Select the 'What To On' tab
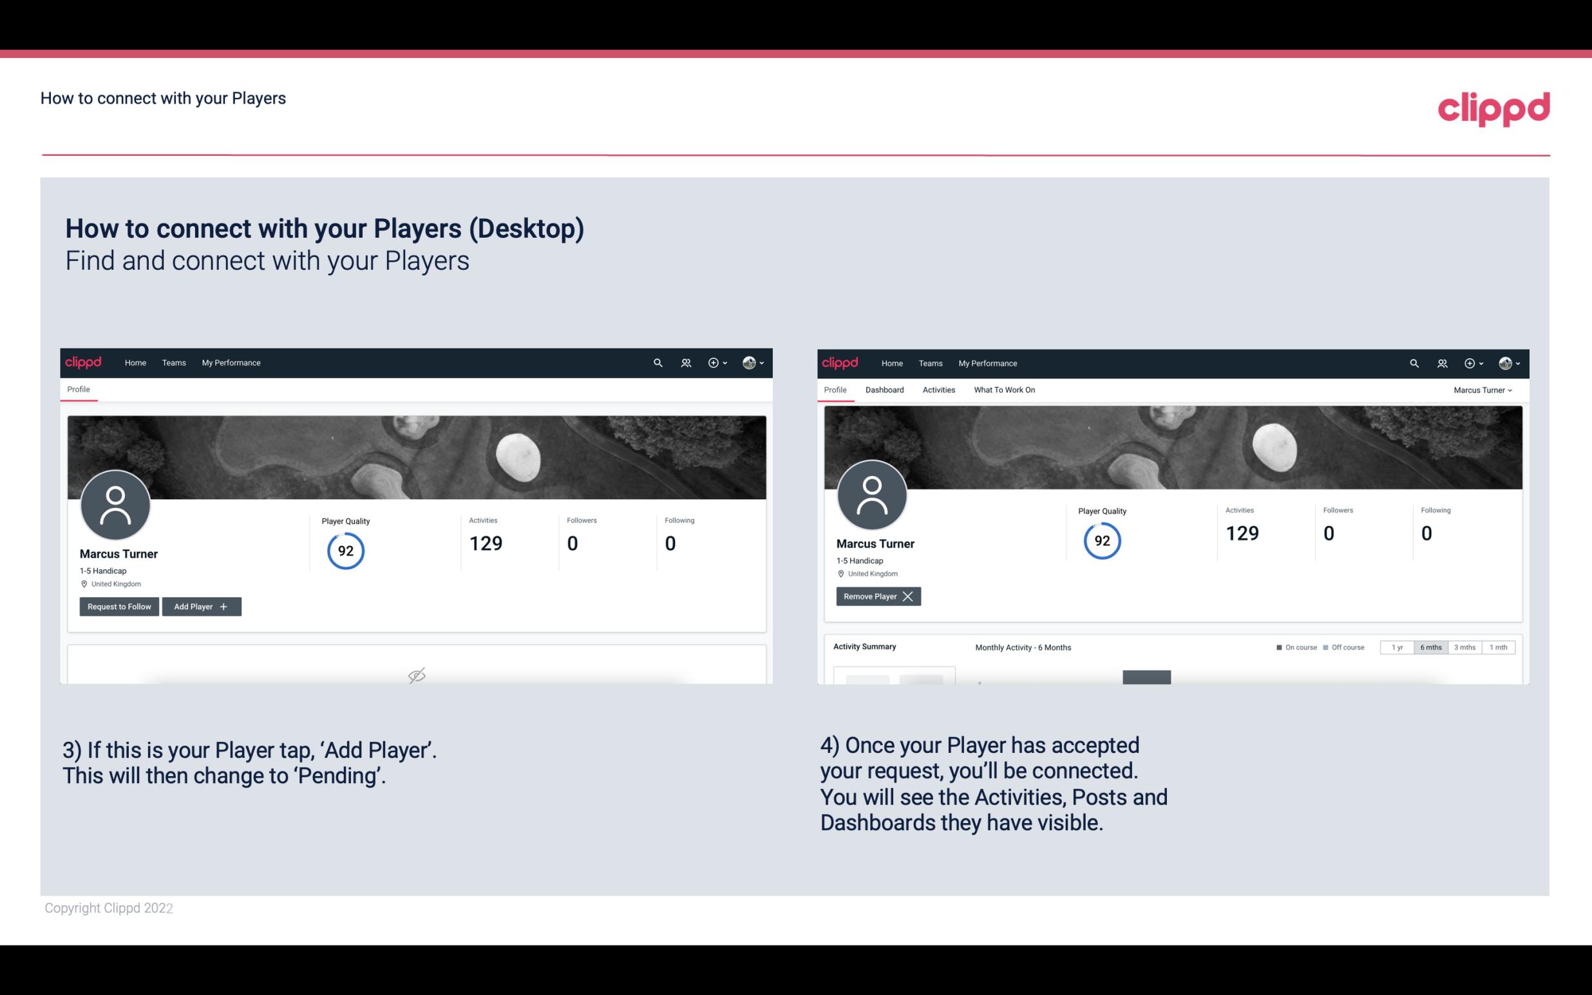The height and width of the screenshot is (995, 1592). [1004, 390]
